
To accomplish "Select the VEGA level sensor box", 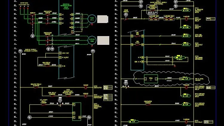I will [151, 79].
